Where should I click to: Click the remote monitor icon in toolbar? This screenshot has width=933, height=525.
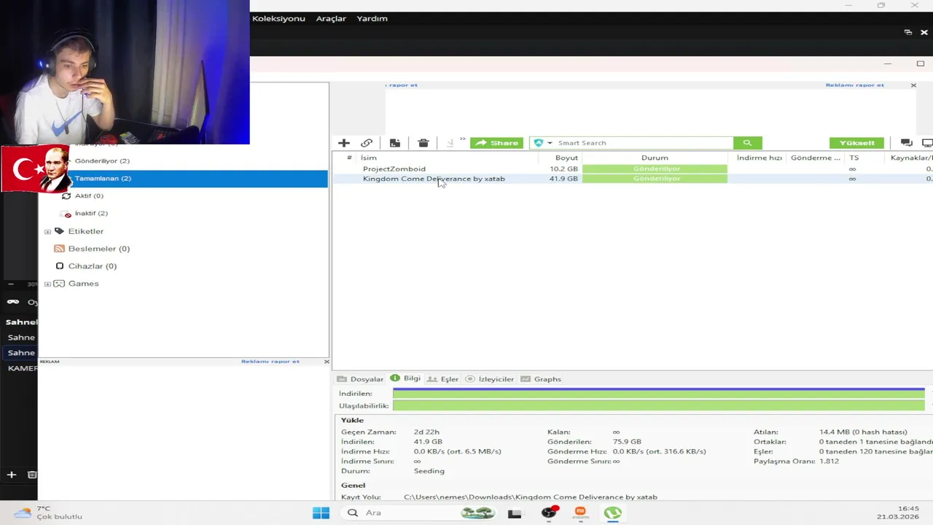click(927, 143)
